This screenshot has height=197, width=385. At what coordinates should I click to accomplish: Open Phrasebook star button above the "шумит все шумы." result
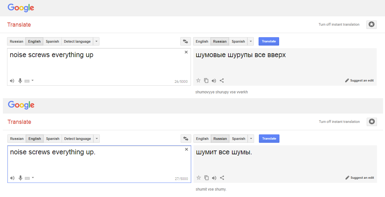pos(372,122)
